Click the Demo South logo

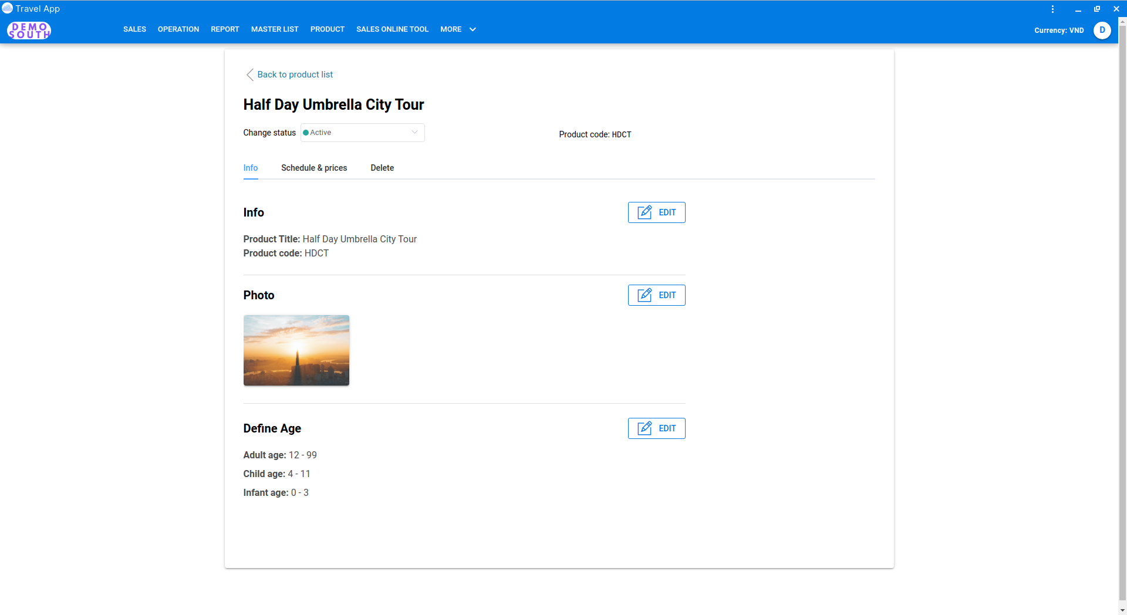[29, 30]
